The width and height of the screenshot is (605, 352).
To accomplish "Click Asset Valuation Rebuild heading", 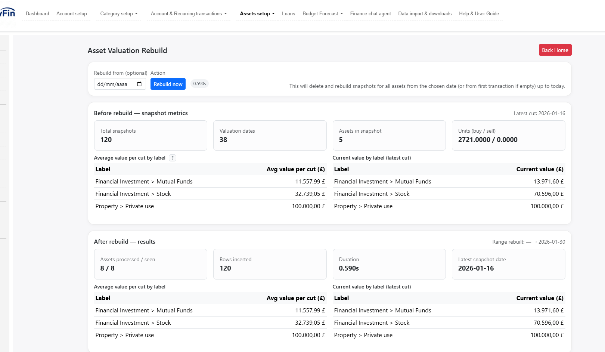I will point(127,50).
